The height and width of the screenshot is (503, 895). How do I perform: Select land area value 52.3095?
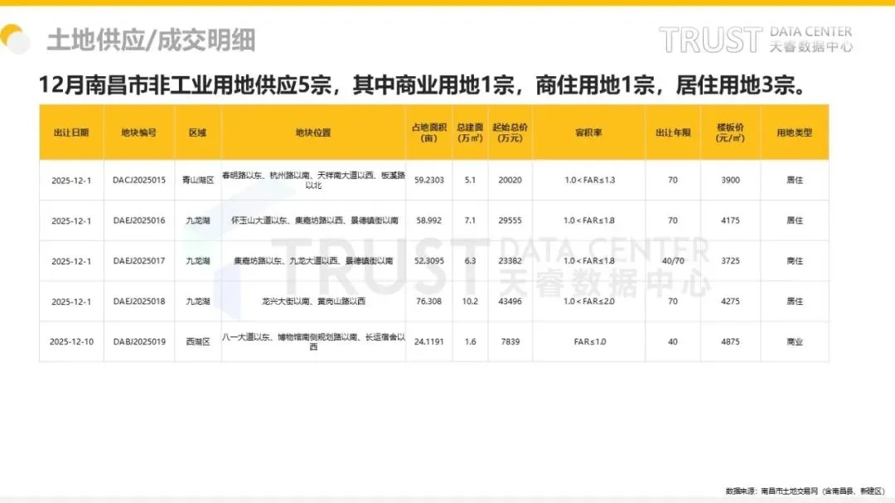428,261
